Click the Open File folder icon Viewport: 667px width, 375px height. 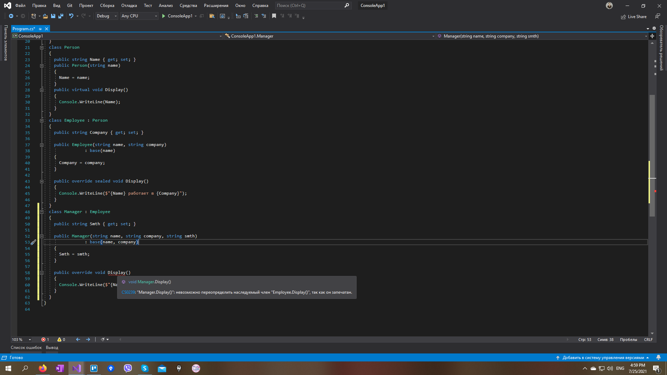click(x=45, y=16)
